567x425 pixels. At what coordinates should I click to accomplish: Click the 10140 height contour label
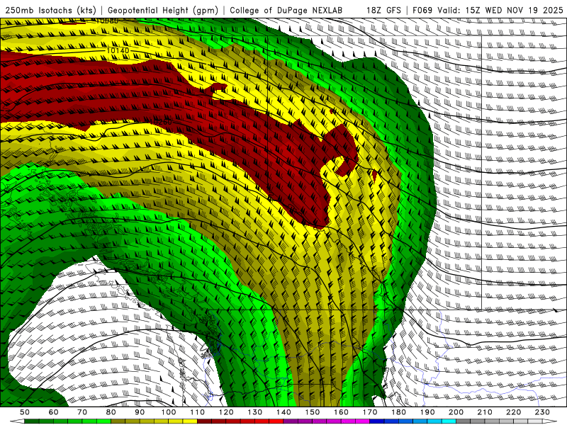click(x=118, y=50)
